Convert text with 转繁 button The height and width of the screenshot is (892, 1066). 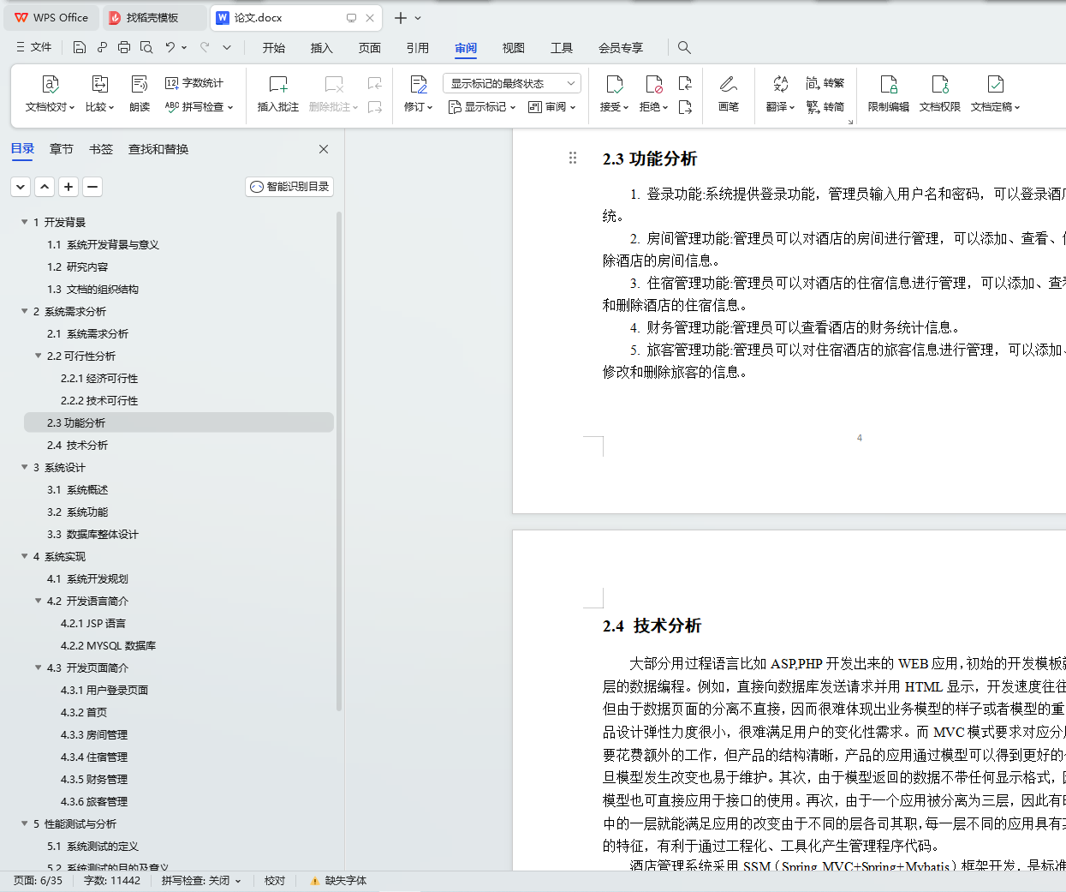[825, 83]
